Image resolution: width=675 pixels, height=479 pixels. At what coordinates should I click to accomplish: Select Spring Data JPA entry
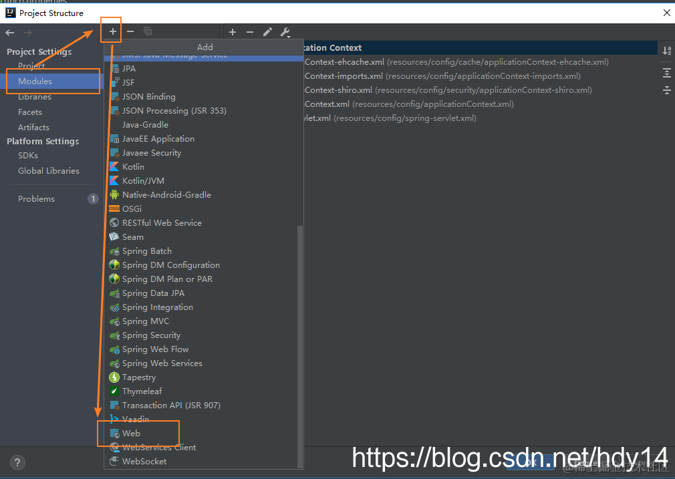click(x=201, y=293)
